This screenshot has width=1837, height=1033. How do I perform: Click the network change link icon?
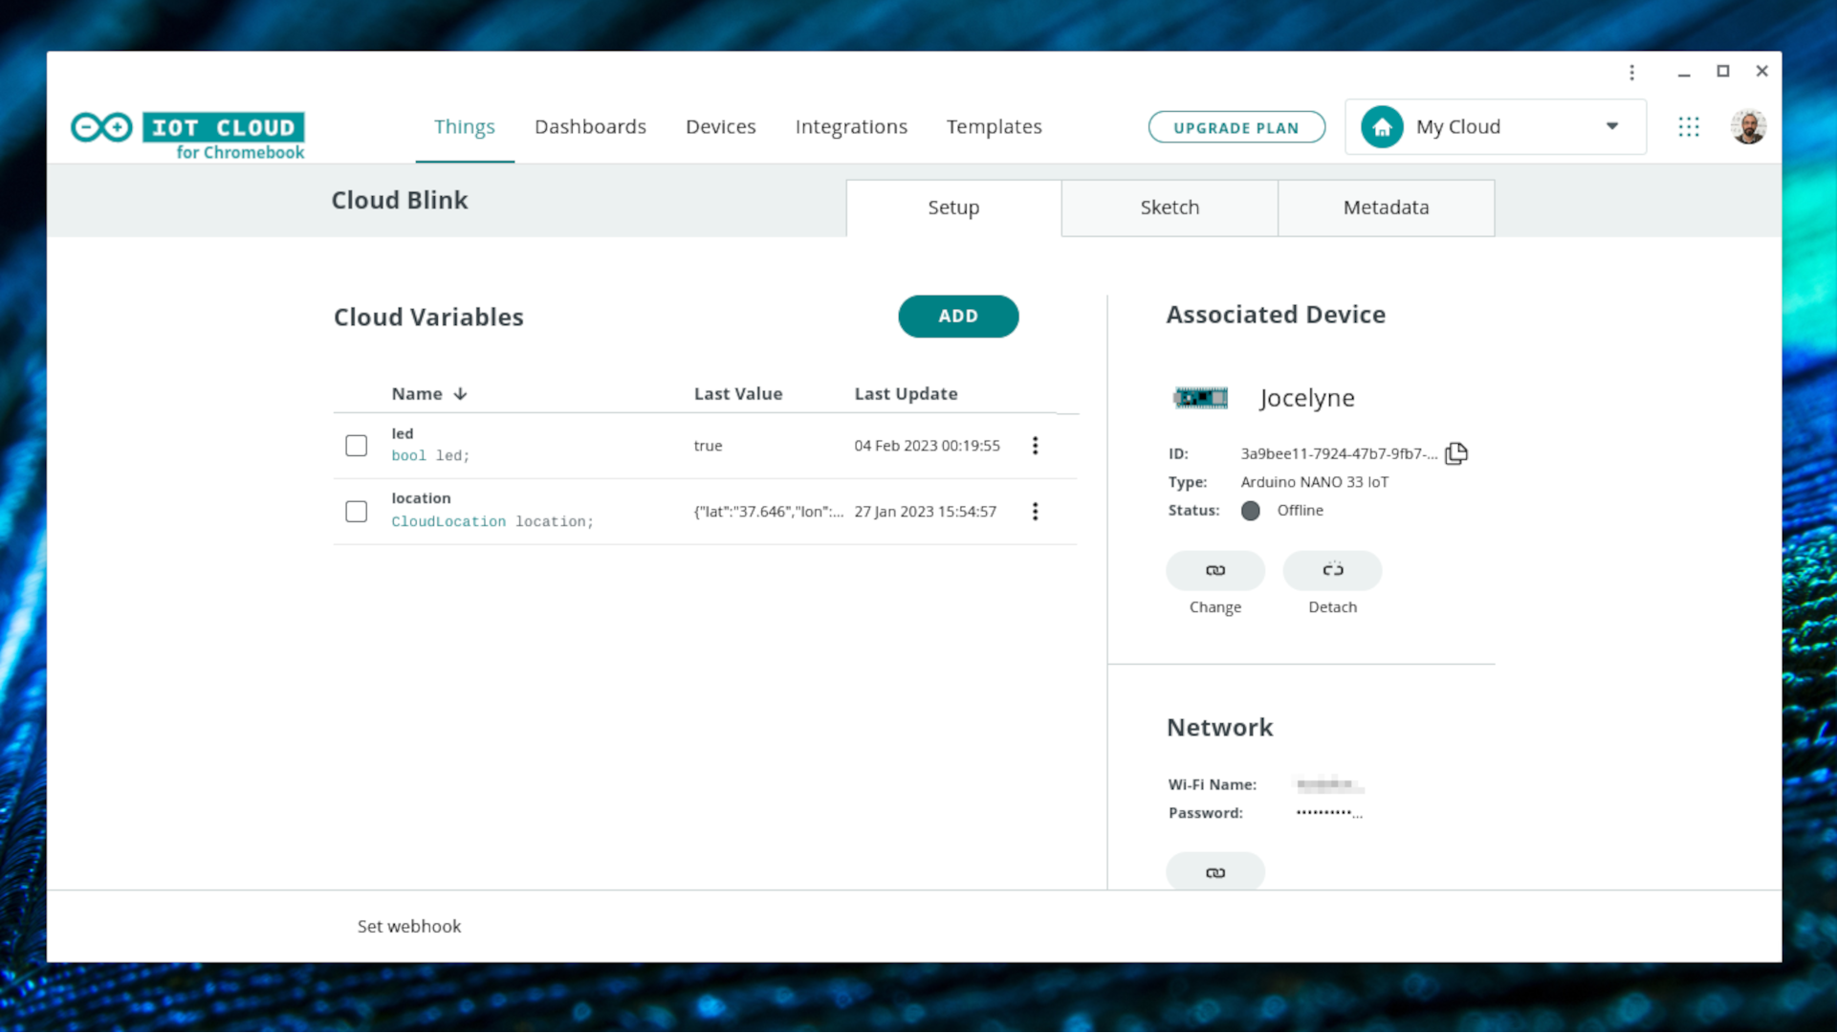point(1215,872)
